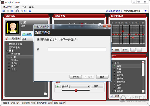The height and width of the screenshot is (106, 150).
Task: Click the 取消 cancel button in wizard
Action: [x=102, y=77]
